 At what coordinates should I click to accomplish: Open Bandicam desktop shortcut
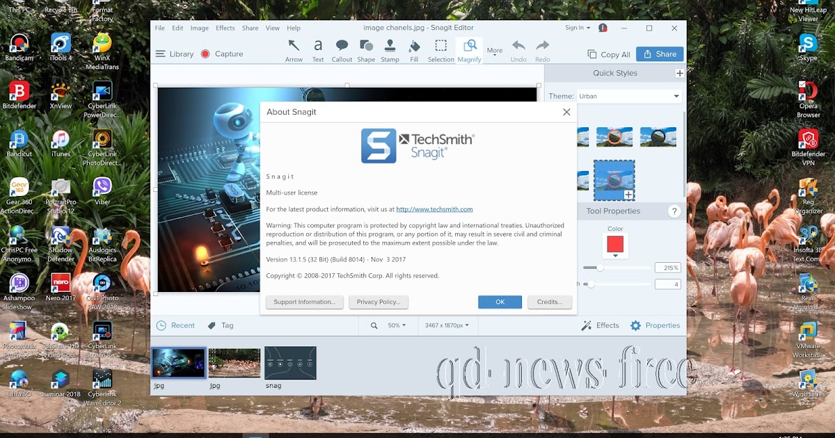(19, 47)
